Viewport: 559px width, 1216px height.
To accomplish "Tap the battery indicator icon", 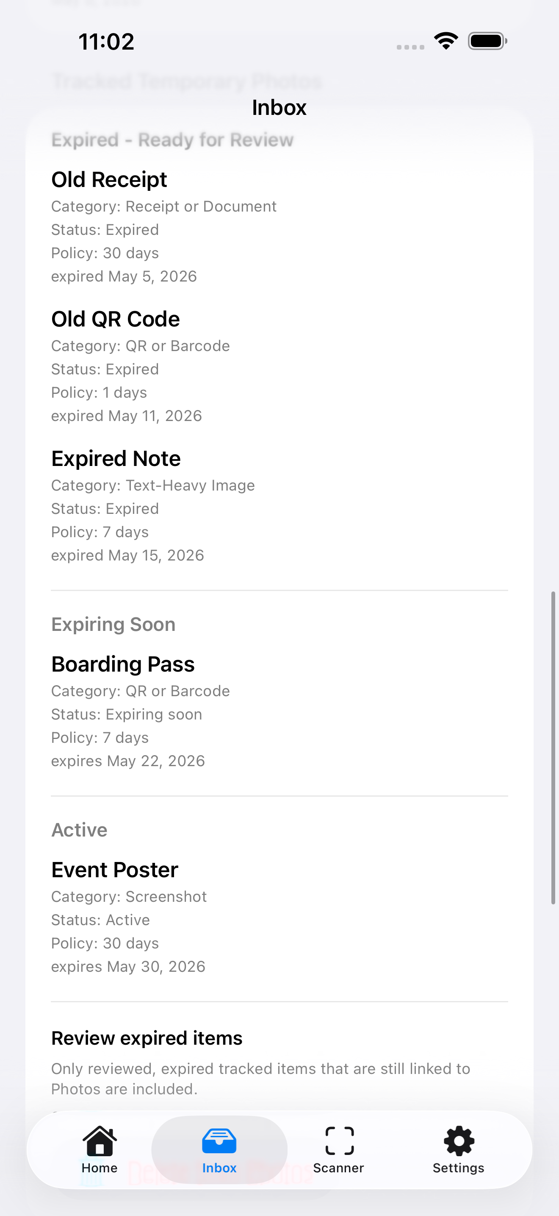I will coord(487,41).
